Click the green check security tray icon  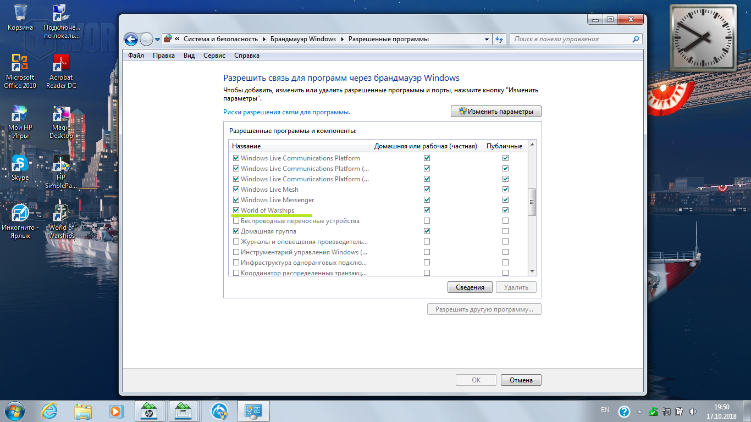[653, 411]
